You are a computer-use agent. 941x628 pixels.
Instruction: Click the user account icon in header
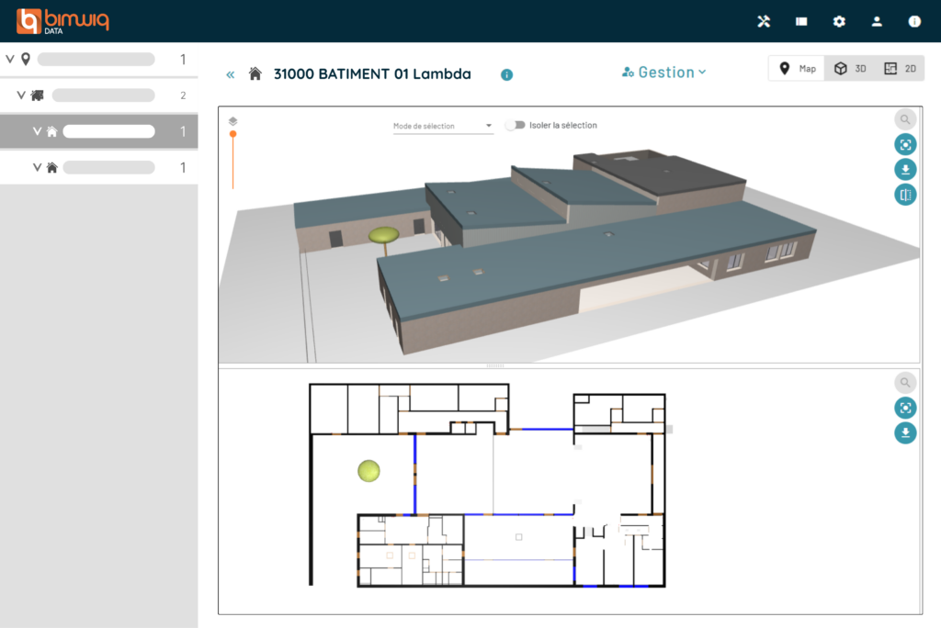877,22
